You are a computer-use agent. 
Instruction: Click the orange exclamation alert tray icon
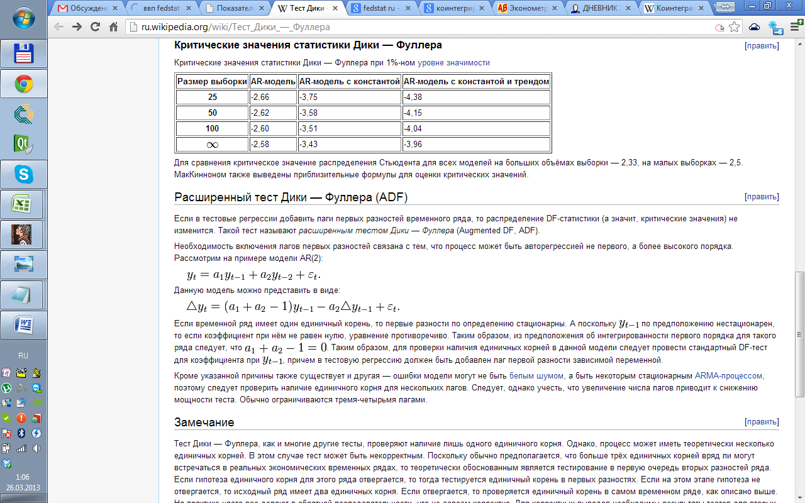pyautogui.click(x=22, y=418)
